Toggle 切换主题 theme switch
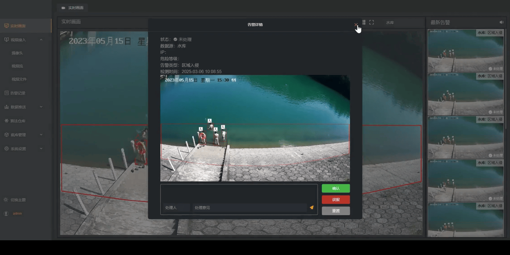510x255 pixels. [x=5, y=199]
